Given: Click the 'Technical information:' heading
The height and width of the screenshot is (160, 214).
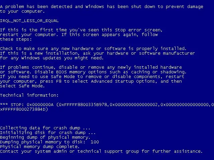Looking at the screenshot, I should coord(29,95).
